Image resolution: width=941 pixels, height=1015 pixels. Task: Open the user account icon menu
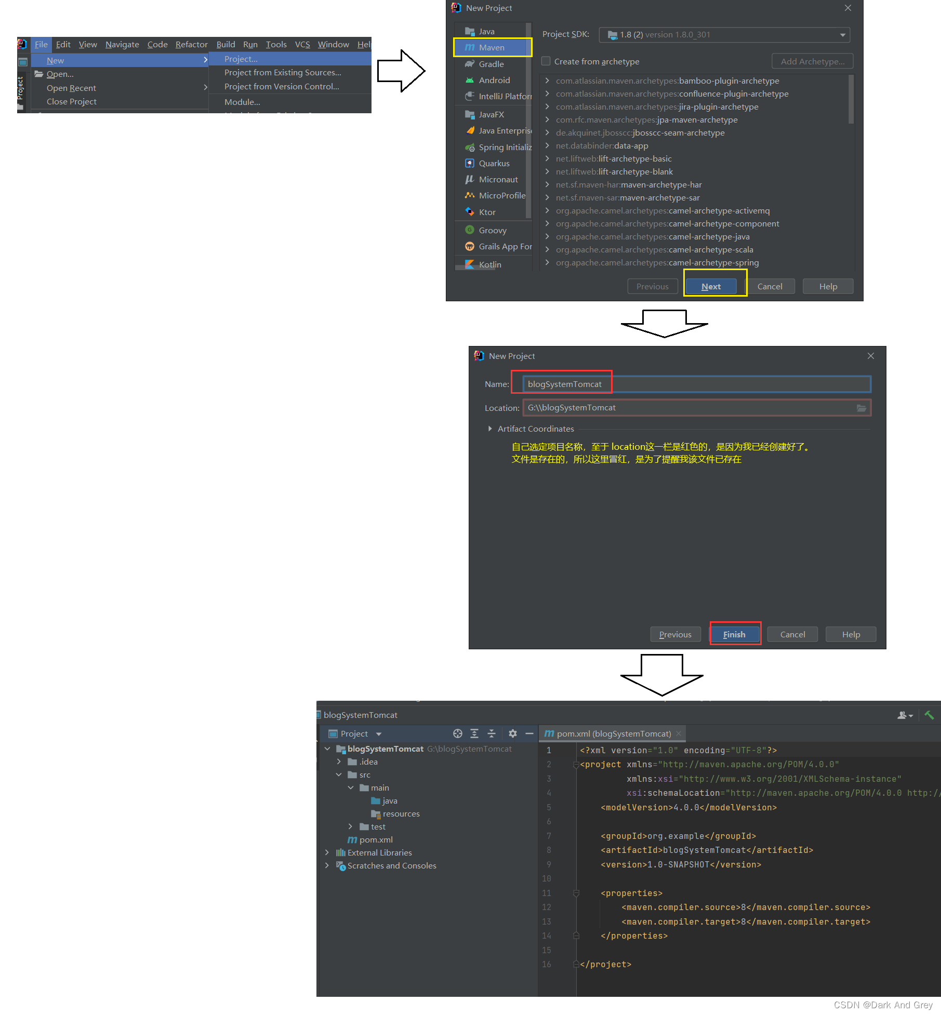pos(905,715)
